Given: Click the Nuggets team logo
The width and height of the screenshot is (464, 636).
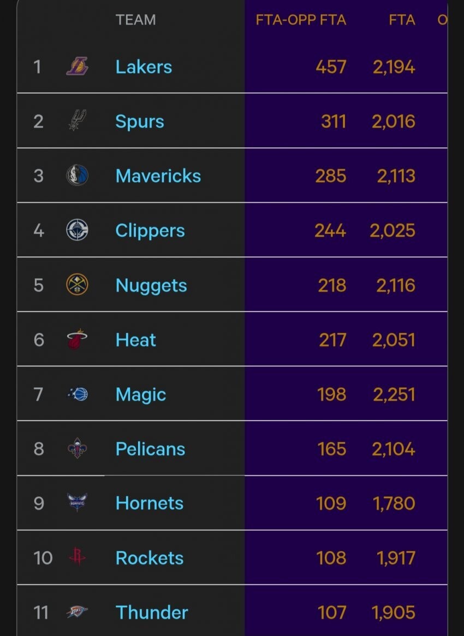Looking at the screenshot, I should click(x=77, y=284).
